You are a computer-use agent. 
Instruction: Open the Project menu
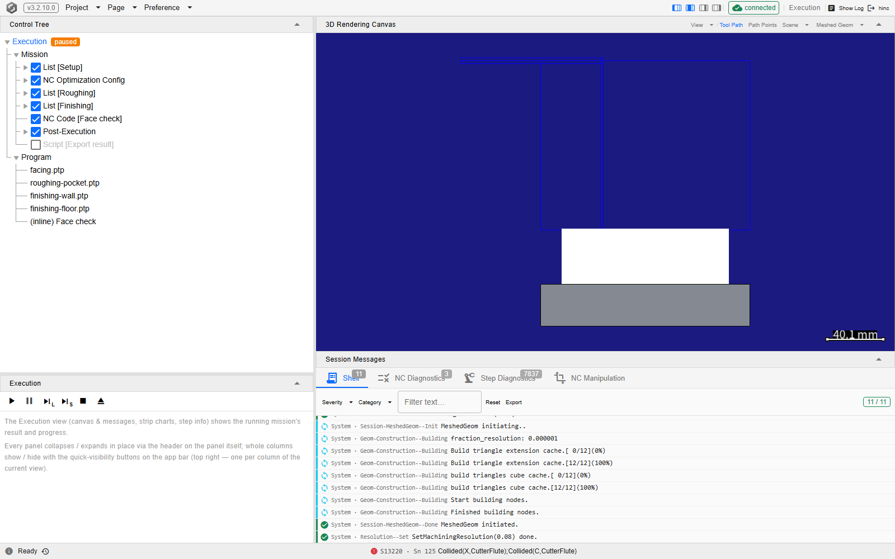pos(83,8)
